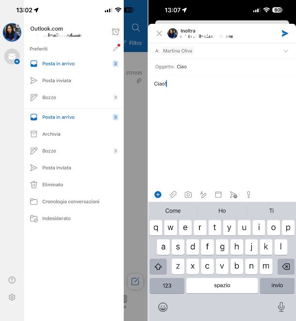Open settings gear icon
The height and width of the screenshot is (321, 296).
(12, 297)
